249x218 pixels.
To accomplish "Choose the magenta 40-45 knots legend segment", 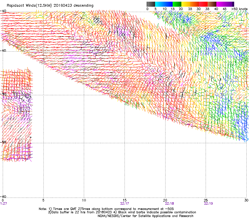I will pyautogui.click(x=221, y=4).
